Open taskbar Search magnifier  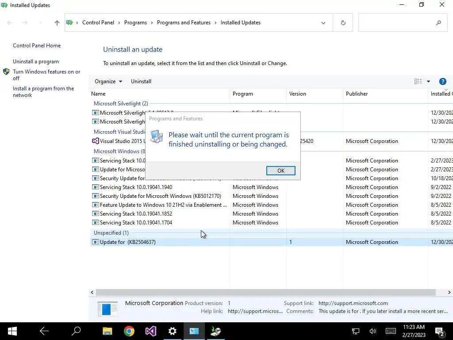point(76,331)
